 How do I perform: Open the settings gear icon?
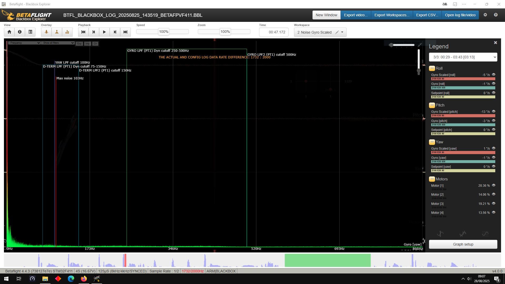pyautogui.click(x=485, y=15)
